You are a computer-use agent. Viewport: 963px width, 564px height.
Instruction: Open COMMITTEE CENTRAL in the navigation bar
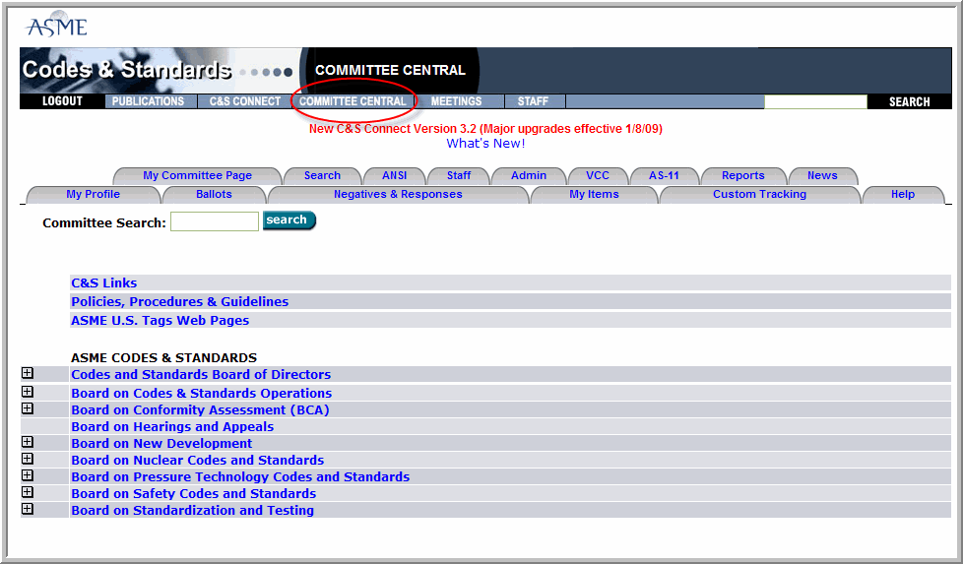tap(353, 101)
